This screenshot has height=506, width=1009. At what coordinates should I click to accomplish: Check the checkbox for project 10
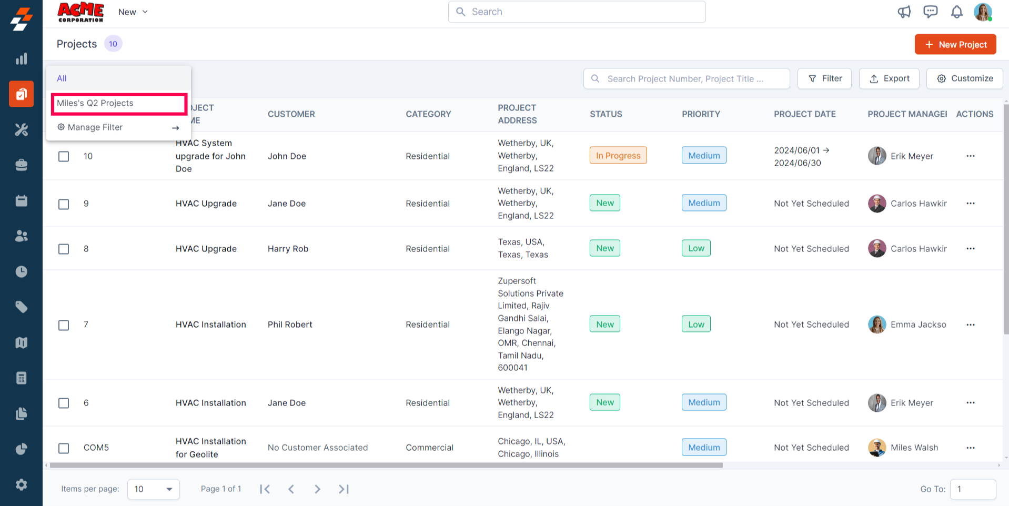(x=64, y=157)
